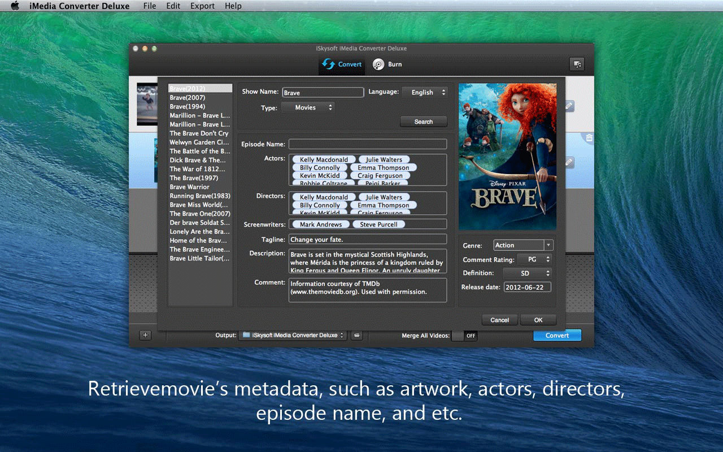Open the Genre combo box arrow

[x=548, y=245]
